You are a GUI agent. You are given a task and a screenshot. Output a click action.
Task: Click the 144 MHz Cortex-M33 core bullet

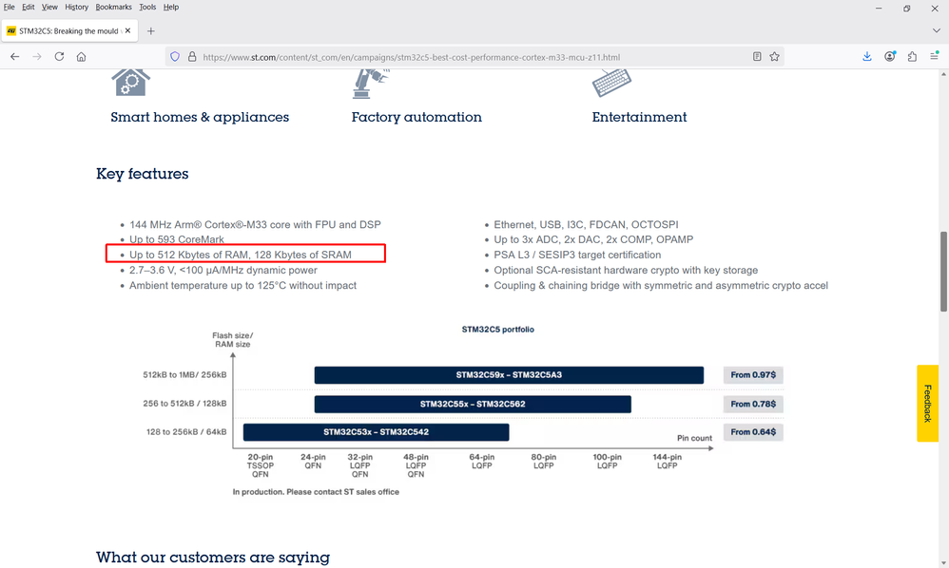pos(255,225)
